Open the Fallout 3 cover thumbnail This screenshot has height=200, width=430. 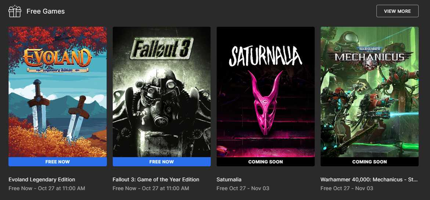coord(161,92)
